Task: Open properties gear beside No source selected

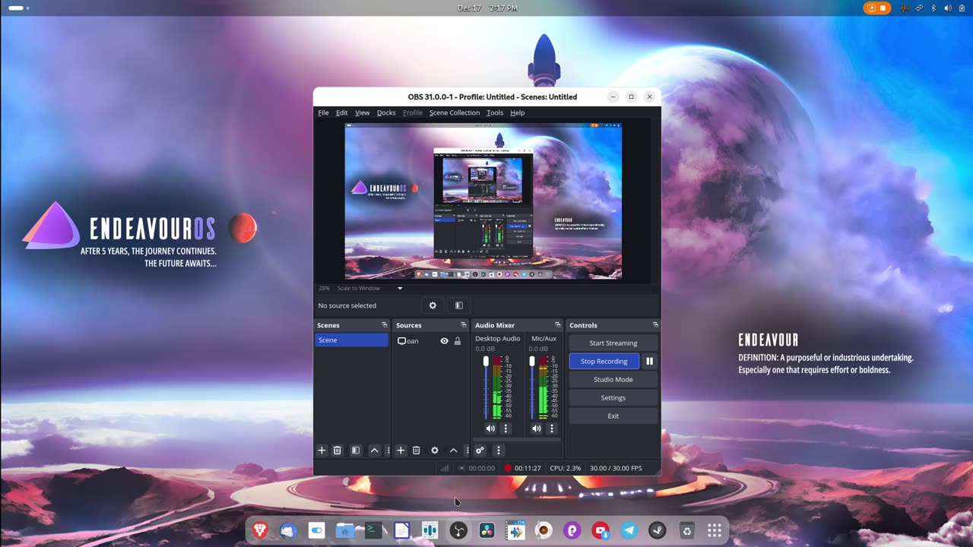Action: pyautogui.click(x=433, y=305)
